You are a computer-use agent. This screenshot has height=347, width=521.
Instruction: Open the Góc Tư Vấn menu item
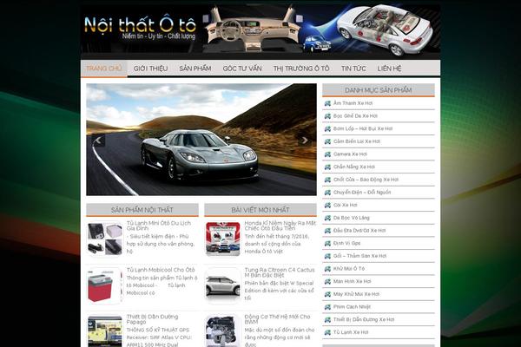(242, 69)
